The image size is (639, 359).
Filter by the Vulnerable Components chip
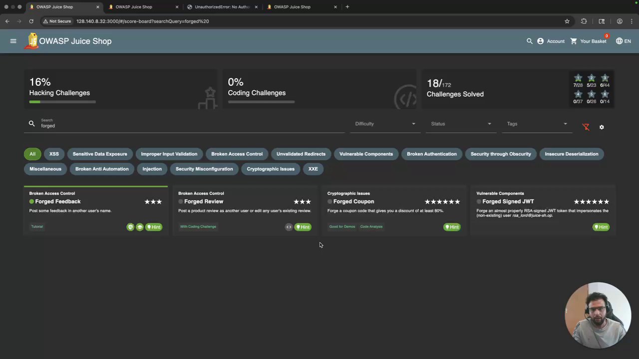(366, 154)
